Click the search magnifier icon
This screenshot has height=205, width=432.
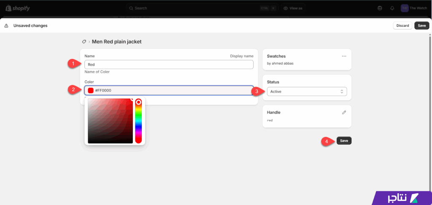click(x=131, y=8)
